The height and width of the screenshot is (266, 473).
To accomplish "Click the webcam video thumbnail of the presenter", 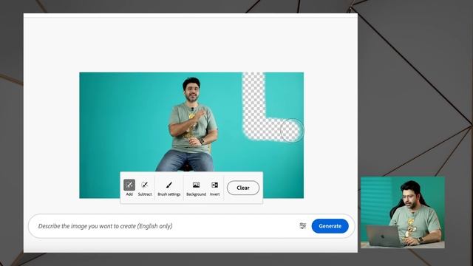I will (x=402, y=212).
